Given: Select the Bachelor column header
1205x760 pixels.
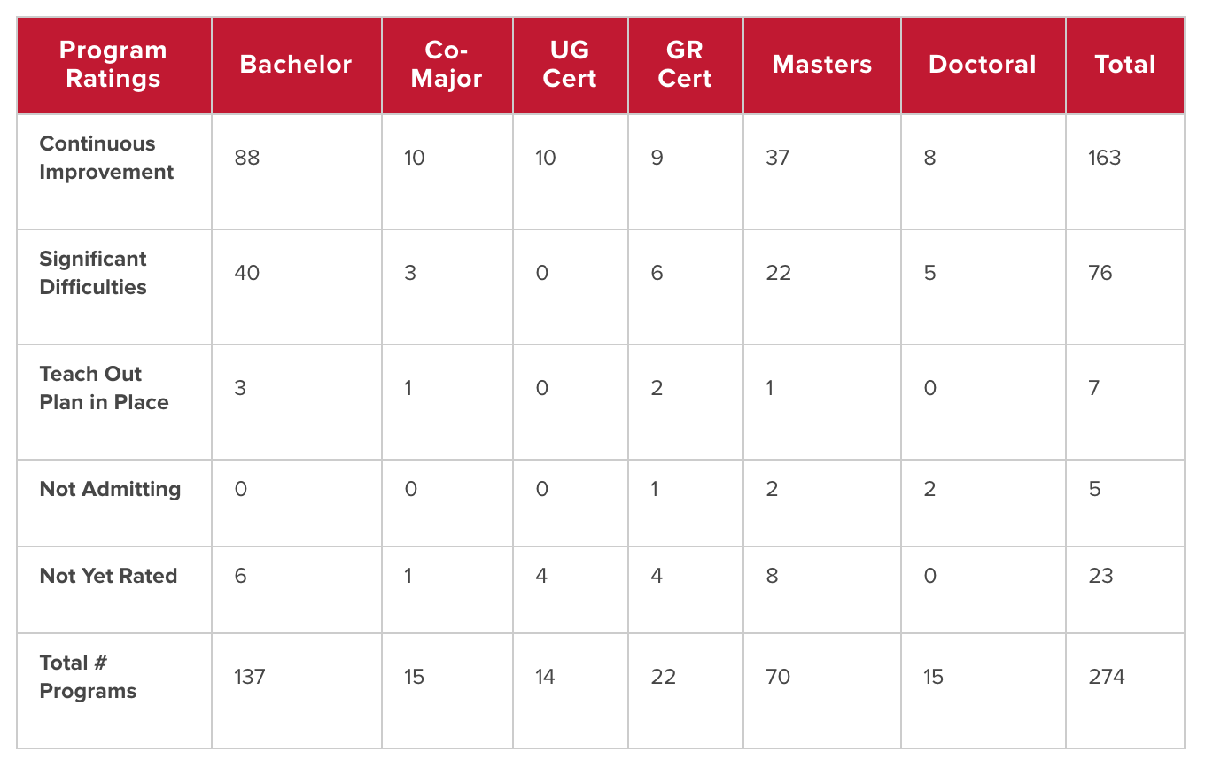Looking at the screenshot, I should (x=296, y=65).
